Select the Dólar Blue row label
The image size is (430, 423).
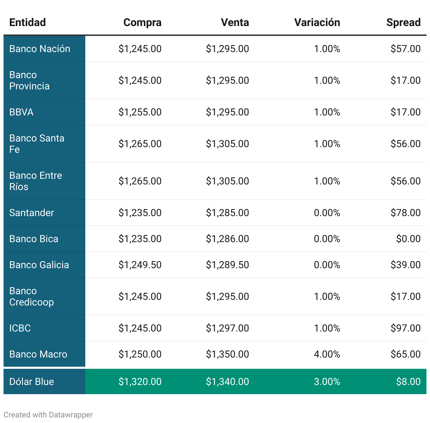pyautogui.click(x=32, y=382)
